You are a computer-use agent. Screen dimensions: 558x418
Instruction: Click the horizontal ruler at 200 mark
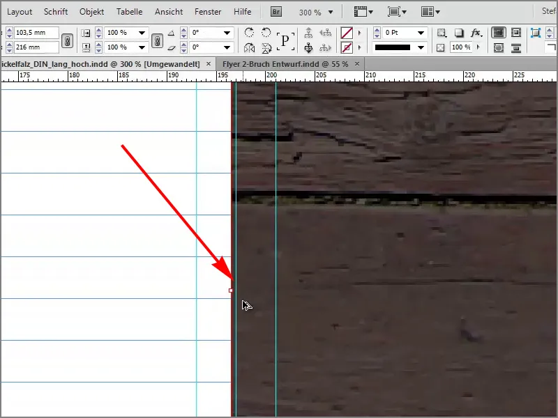pyautogui.click(x=271, y=75)
